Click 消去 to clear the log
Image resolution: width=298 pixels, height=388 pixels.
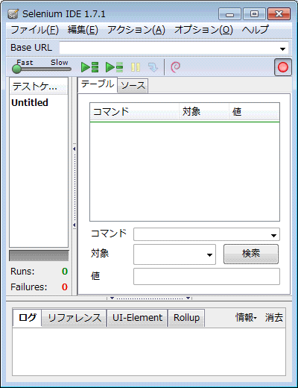point(274,317)
